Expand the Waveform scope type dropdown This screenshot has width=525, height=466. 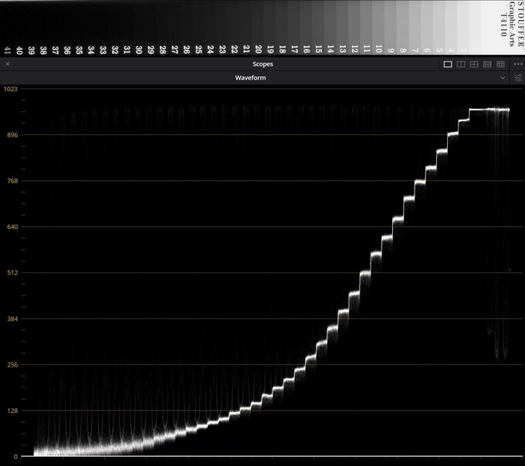point(503,78)
